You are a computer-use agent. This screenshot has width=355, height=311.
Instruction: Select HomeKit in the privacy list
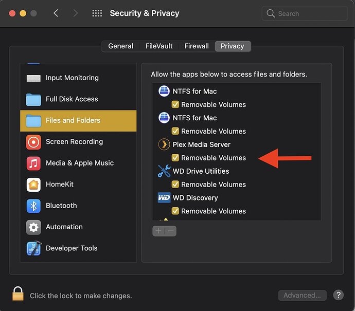click(x=78, y=185)
